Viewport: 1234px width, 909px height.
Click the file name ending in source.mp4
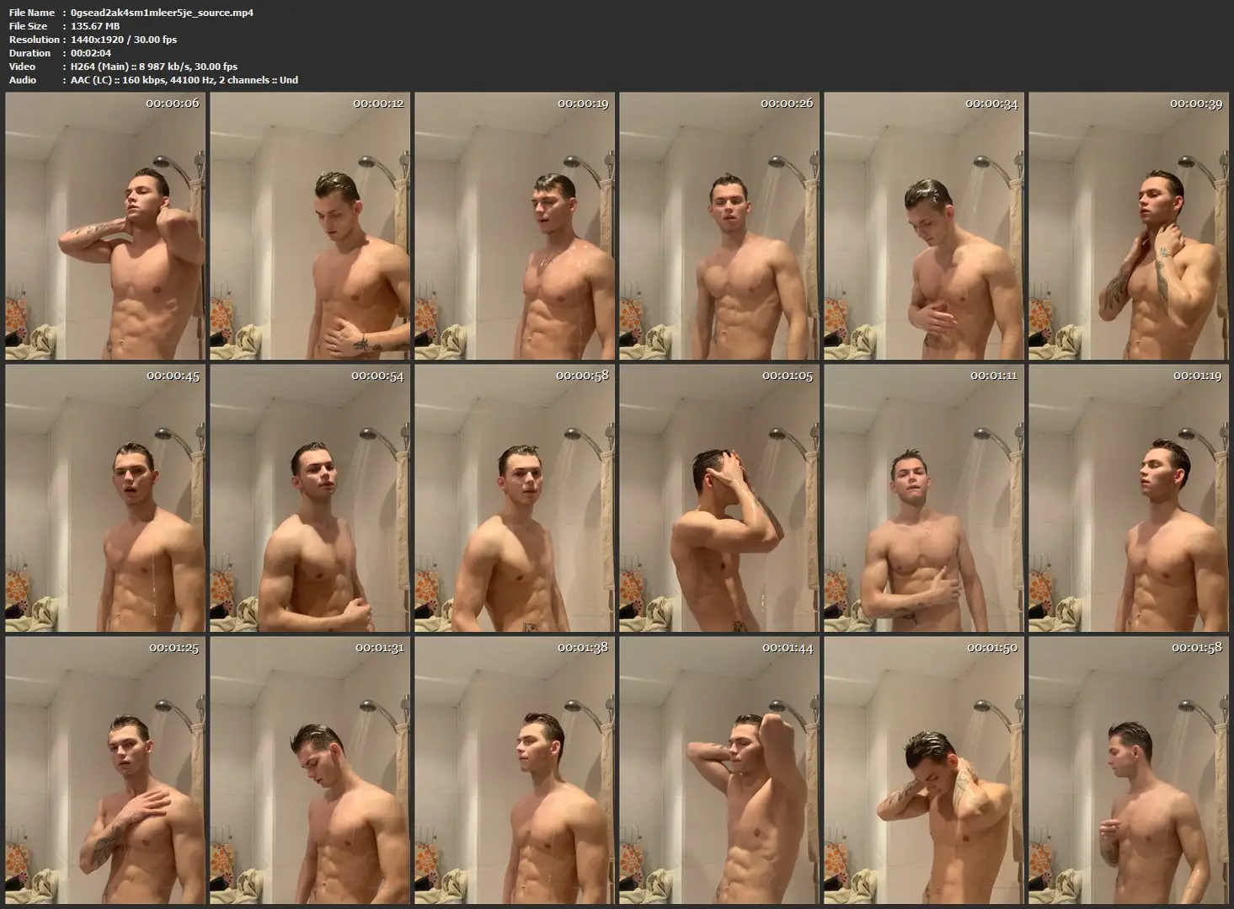tap(162, 13)
